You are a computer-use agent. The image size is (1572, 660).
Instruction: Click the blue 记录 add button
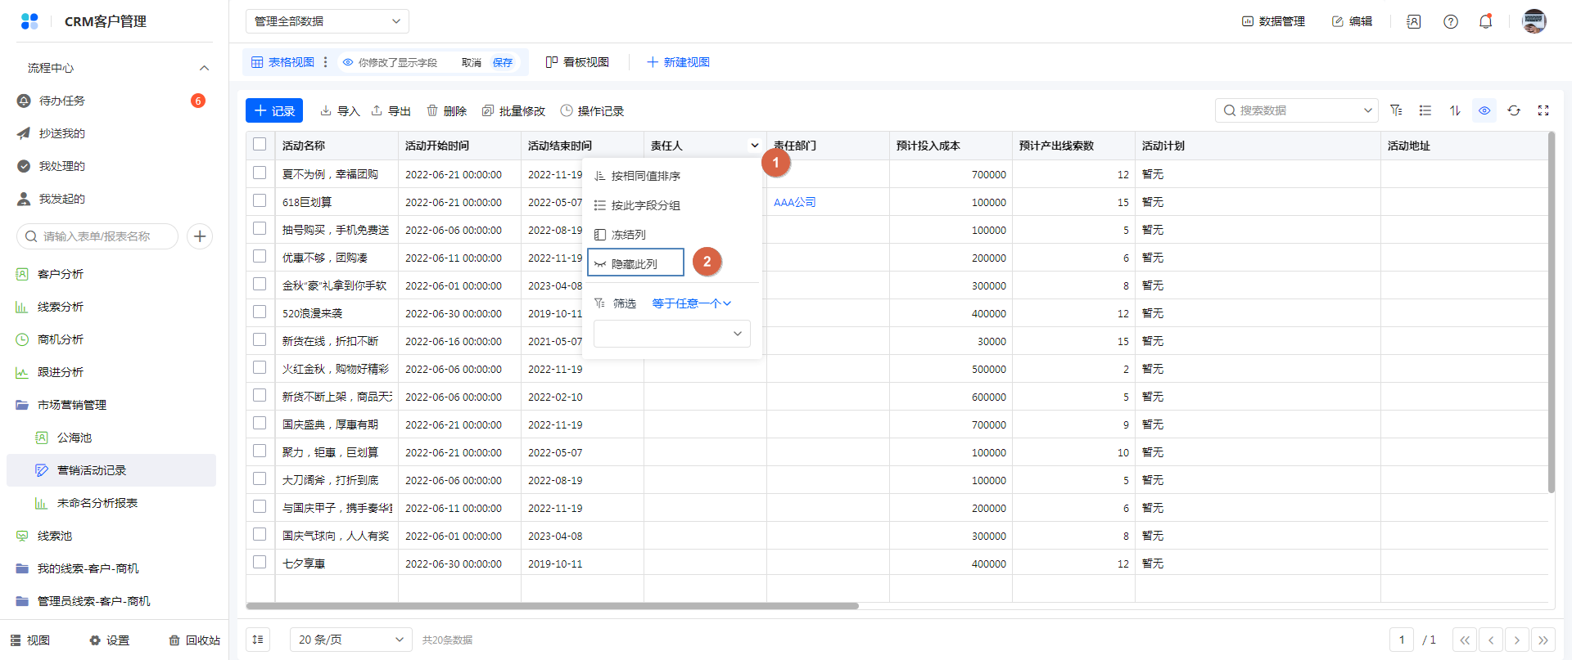(x=274, y=110)
